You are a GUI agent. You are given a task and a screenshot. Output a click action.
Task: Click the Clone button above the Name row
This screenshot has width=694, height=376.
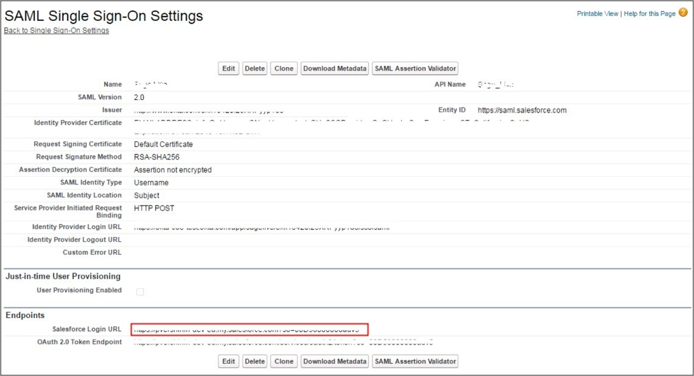point(284,68)
